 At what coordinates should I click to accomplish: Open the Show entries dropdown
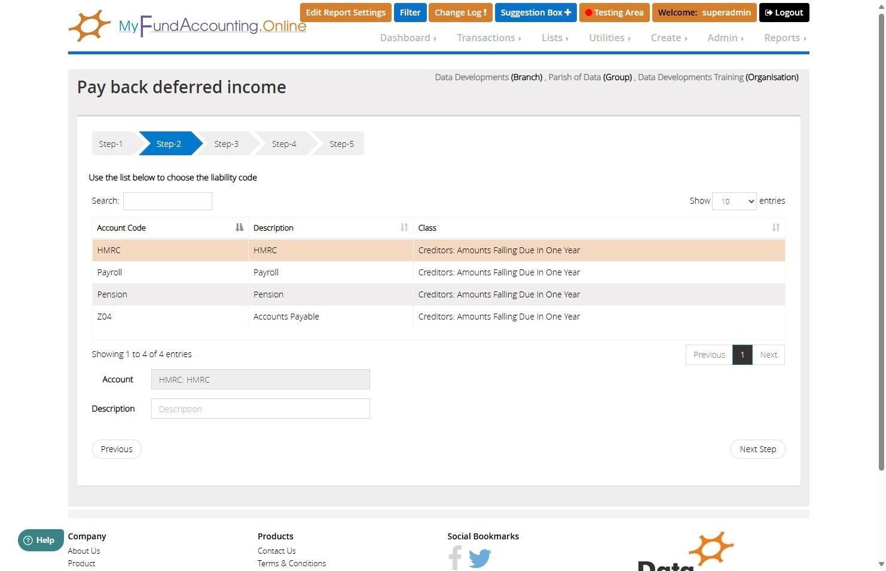tap(734, 201)
